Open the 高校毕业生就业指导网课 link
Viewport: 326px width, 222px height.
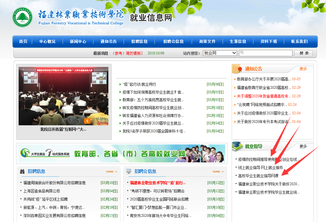point(258,176)
